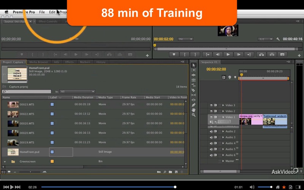Collapse the Video 1 track
Viewport: 304px width, 190px height.
coord(223,117)
